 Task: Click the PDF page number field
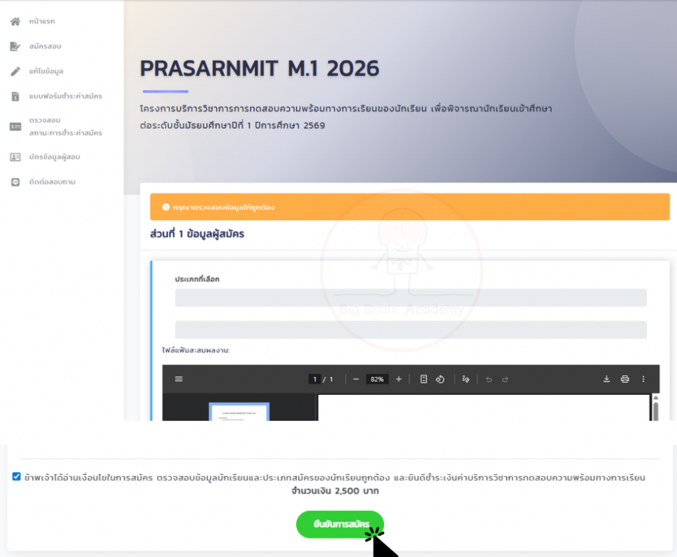pyautogui.click(x=315, y=379)
